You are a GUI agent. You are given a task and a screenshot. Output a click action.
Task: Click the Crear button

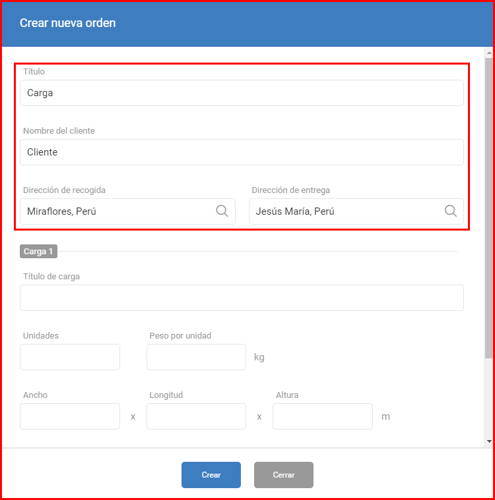tap(211, 475)
